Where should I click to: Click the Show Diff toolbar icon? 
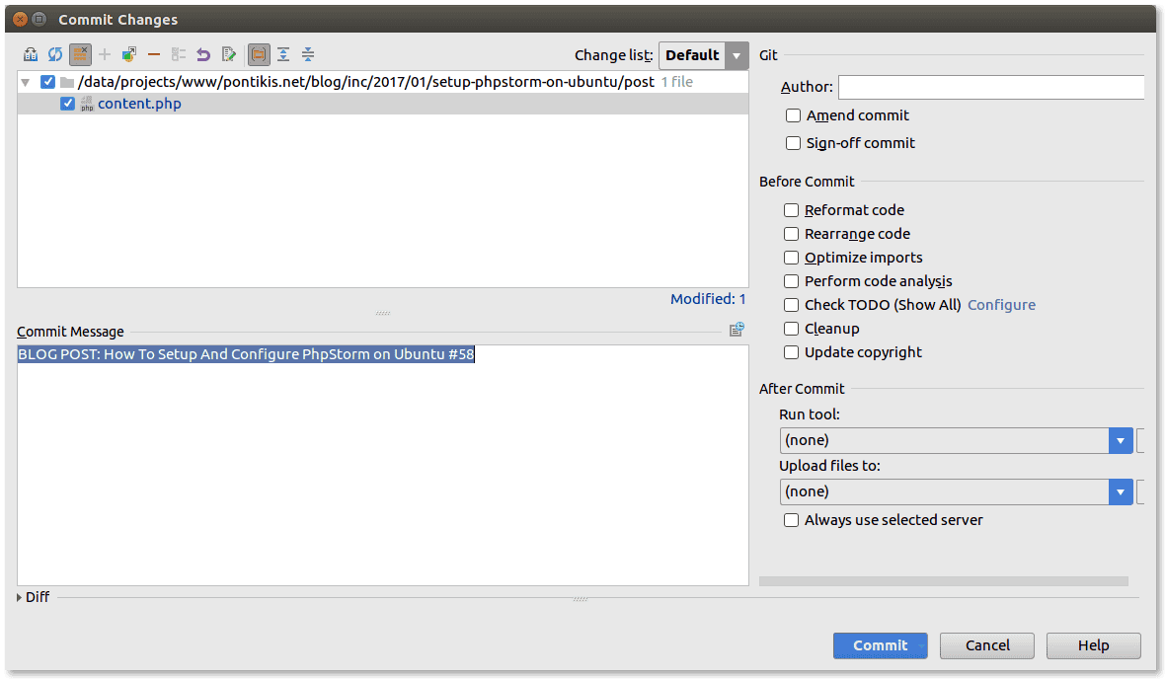(x=31, y=54)
